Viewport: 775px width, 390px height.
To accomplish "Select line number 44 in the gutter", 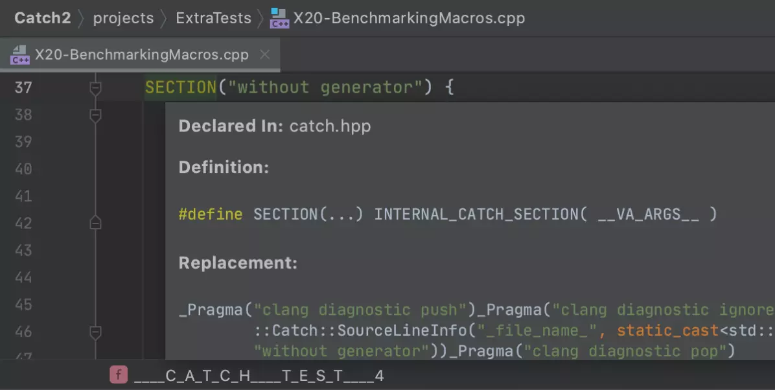I will [x=23, y=277].
